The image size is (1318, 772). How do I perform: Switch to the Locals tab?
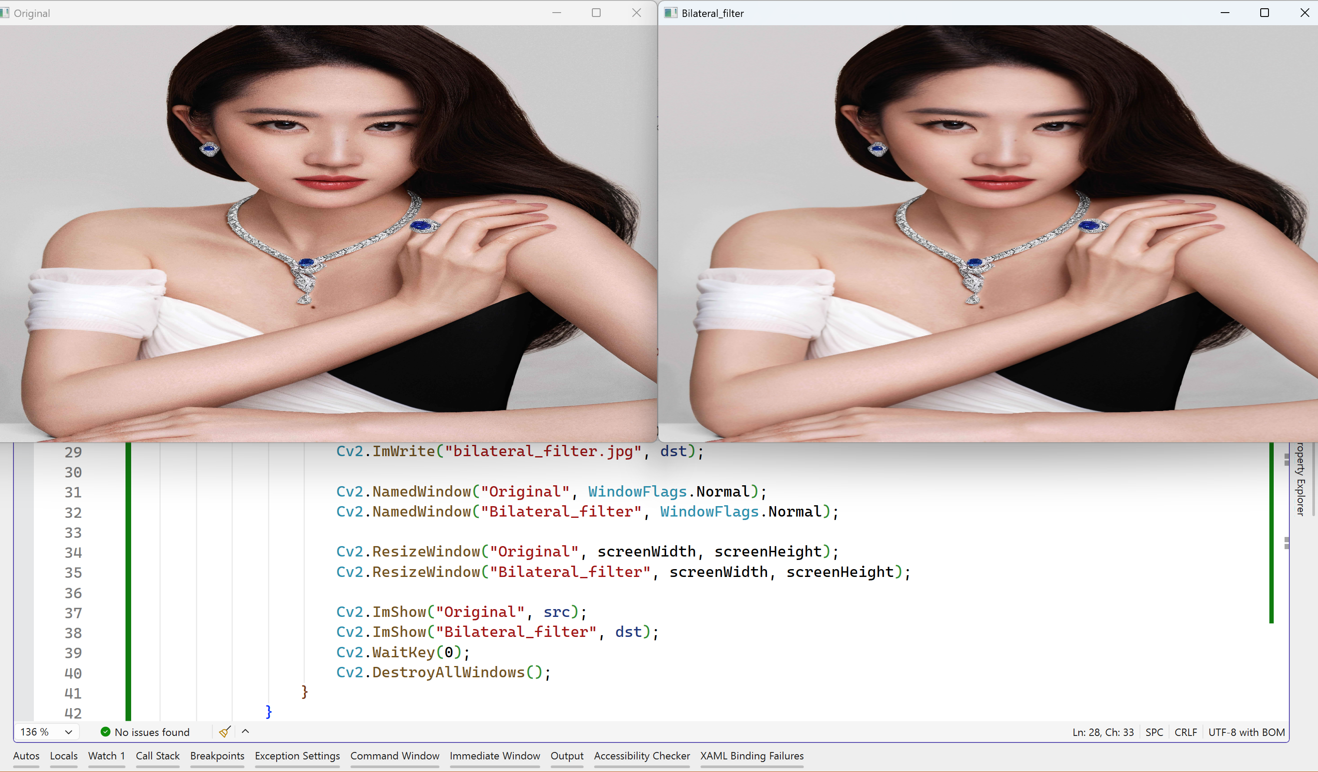tap(64, 755)
